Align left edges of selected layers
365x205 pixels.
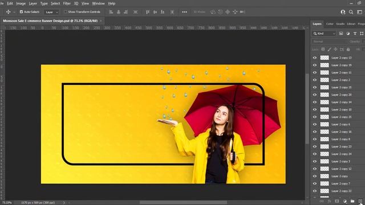coord(111,12)
